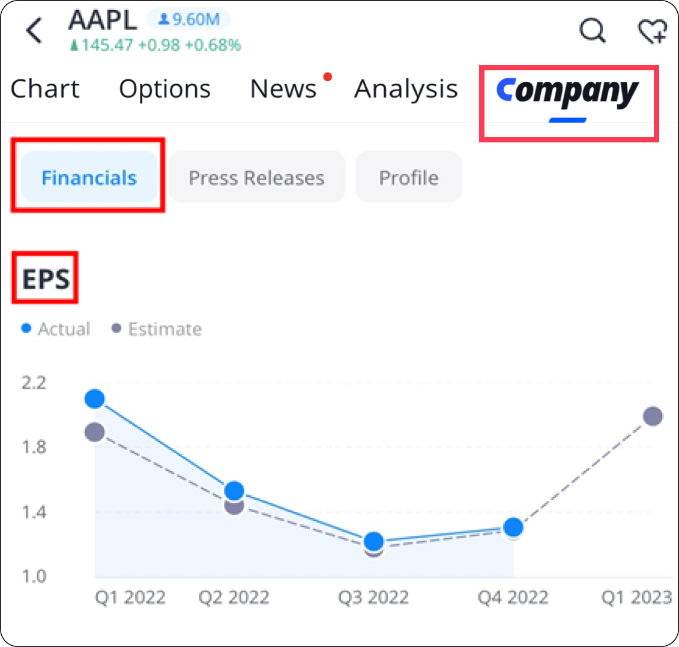
Task: Click the Q1 2022 actual EPS point
Action: 95,399
